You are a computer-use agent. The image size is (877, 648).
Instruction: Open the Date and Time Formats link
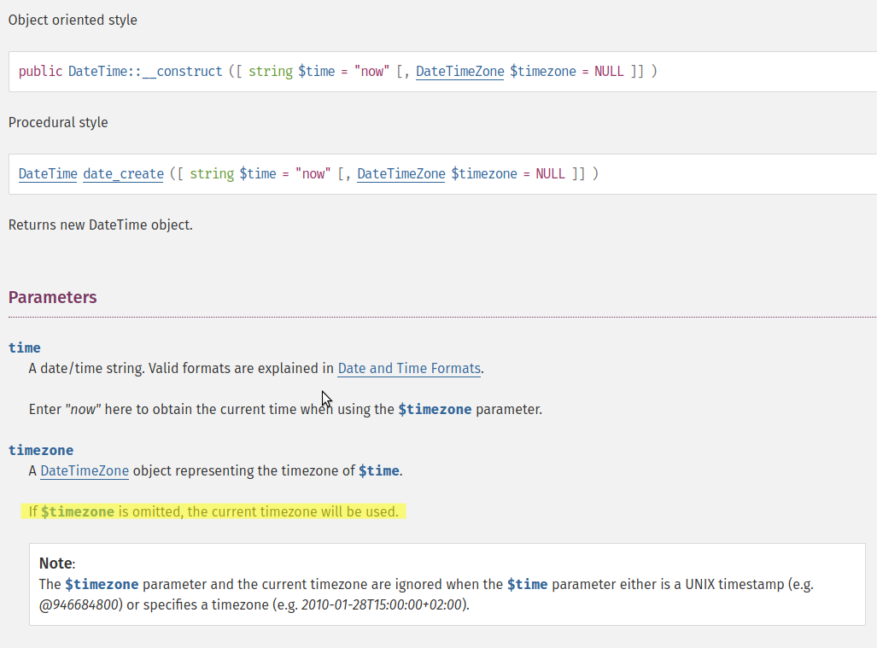[408, 368]
